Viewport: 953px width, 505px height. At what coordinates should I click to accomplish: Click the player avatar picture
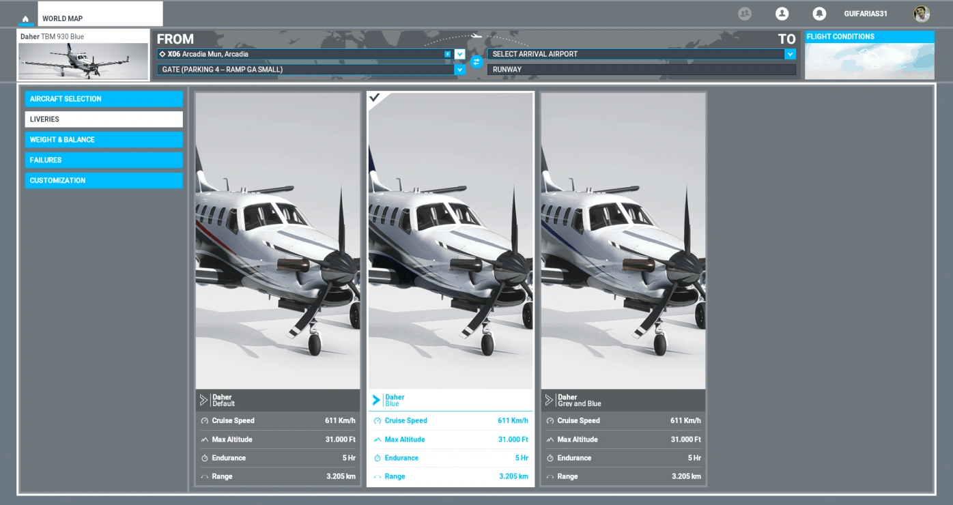[x=922, y=14]
